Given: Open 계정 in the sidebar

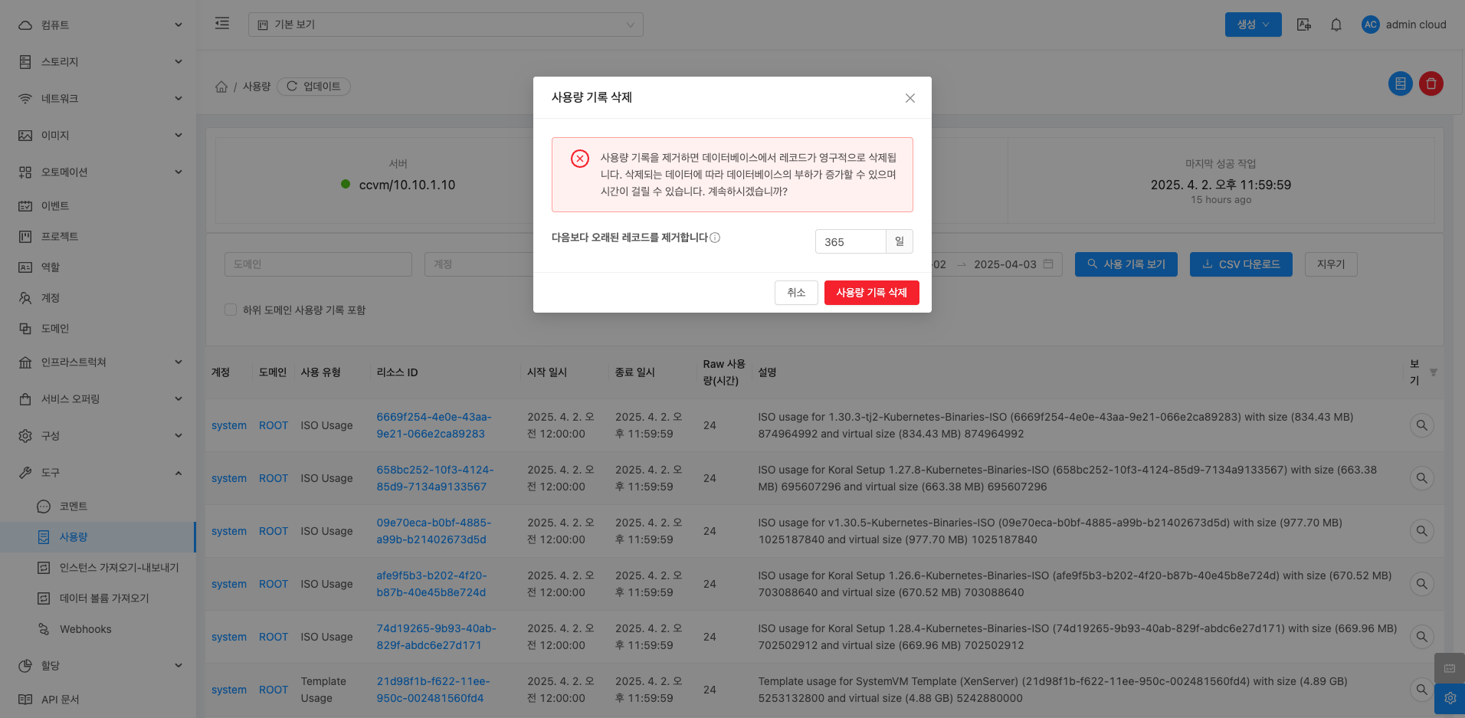Looking at the screenshot, I should click(98, 297).
